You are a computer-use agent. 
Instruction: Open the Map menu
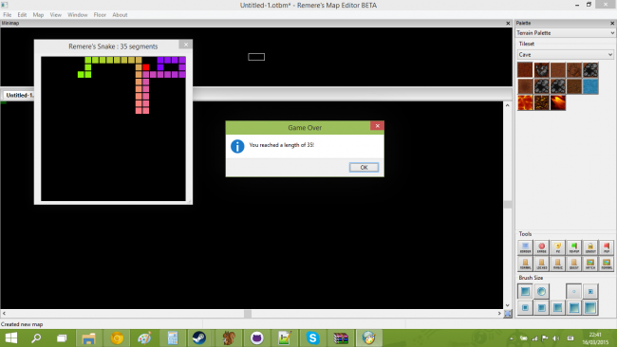tap(38, 15)
